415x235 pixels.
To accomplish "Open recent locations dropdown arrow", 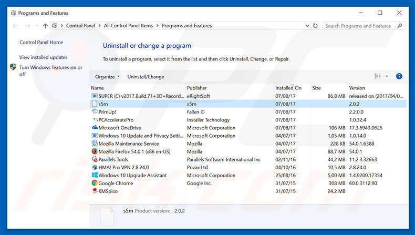I will click(37, 26).
